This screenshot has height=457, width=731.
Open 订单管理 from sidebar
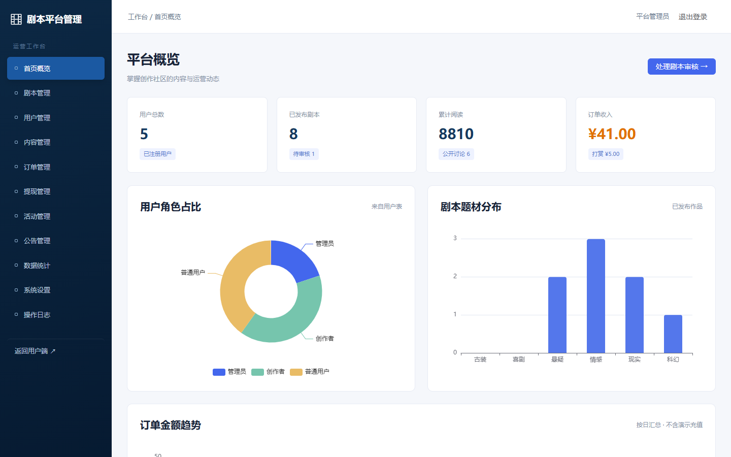click(x=56, y=167)
